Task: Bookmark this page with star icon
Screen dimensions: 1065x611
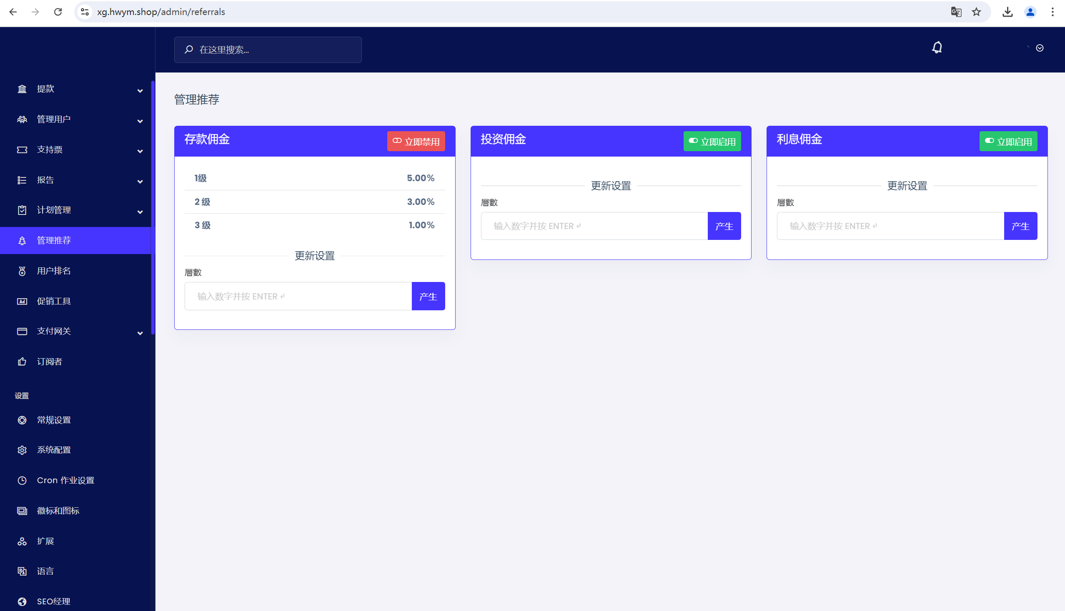Action: (x=976, y=12)
